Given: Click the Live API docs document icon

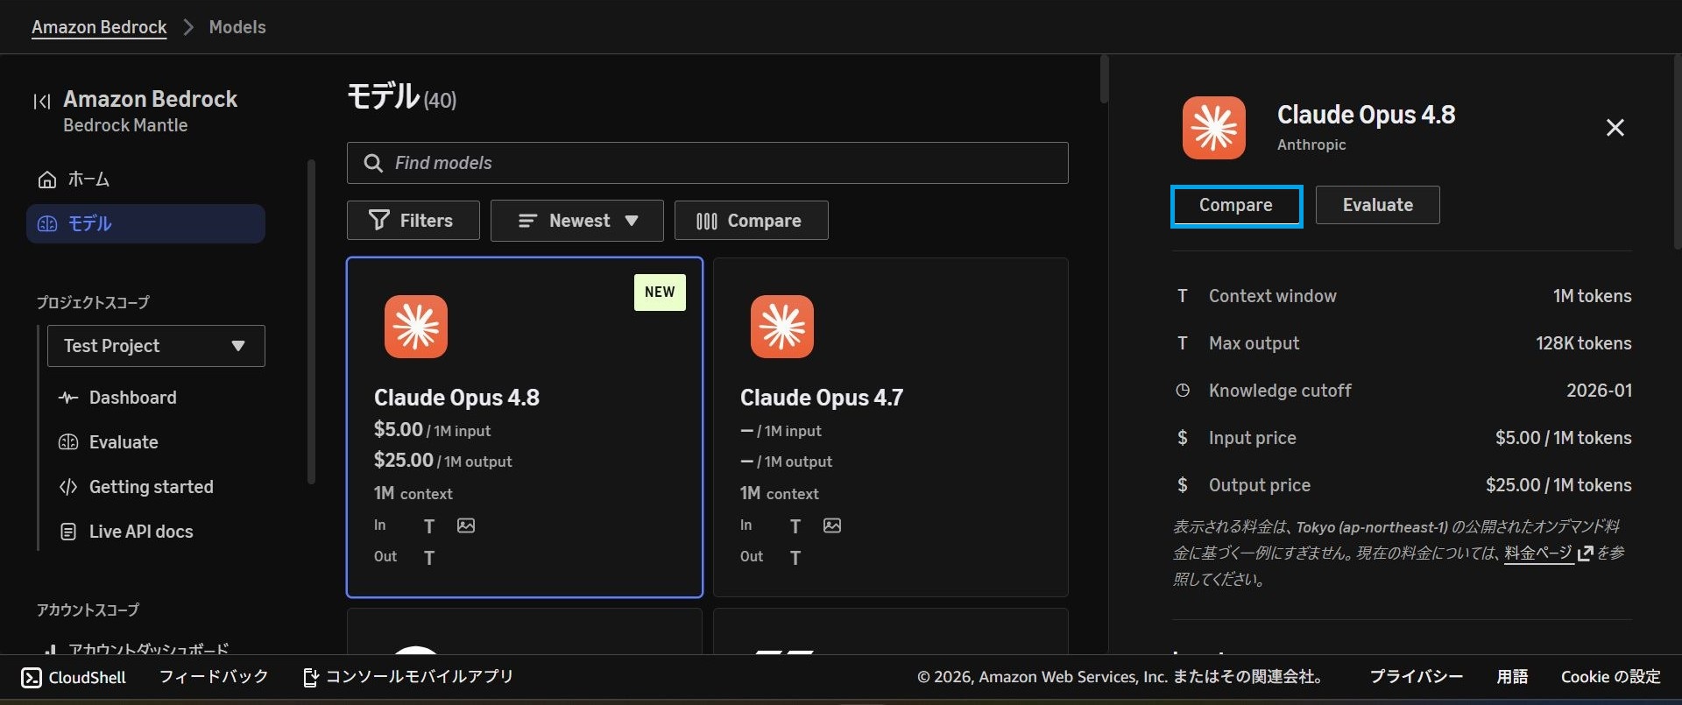Looking at the screenshot, I should click(x=68, y=532).
